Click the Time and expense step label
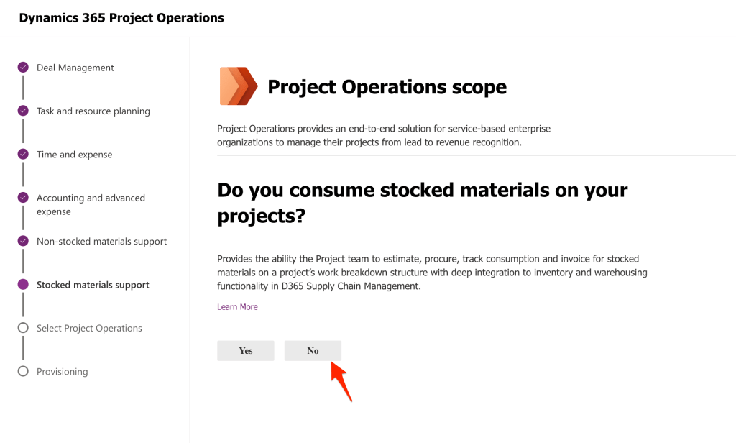 click(74, 154)
